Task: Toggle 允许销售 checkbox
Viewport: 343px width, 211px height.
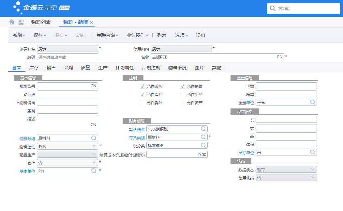Action: pos(183,86)
